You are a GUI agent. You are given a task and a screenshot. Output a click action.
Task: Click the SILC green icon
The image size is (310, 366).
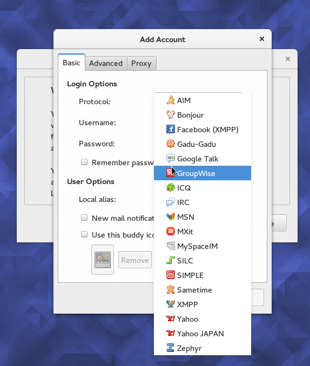point(171,260)
